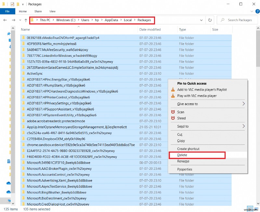The width and height of the screenshot is (260, 212).
Task: Select adobe.acrobatreaderdc.protectedmode folder
Action: pos(56,121)
